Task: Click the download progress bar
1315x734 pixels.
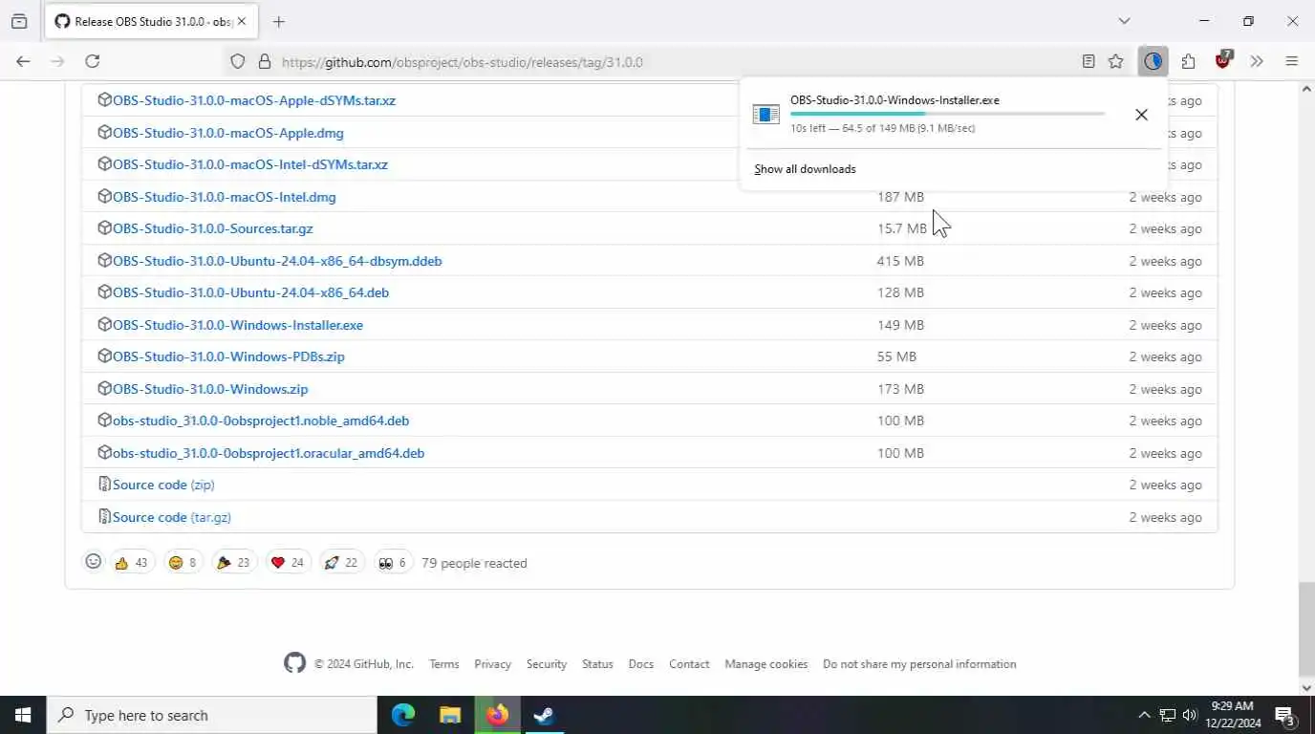Action: (x=947, y=114)
